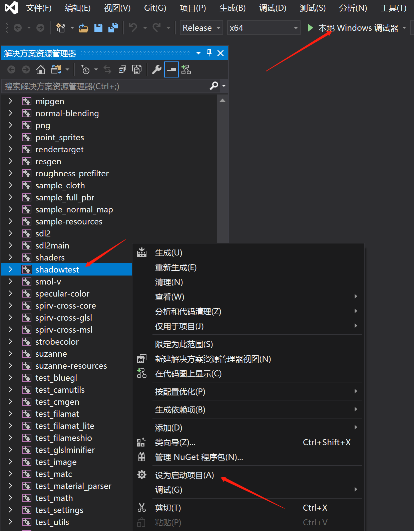This screenshot has width=414, height=531.
Task: Choose 重新生成(E) in context menu
Action: tap(248, 268)
